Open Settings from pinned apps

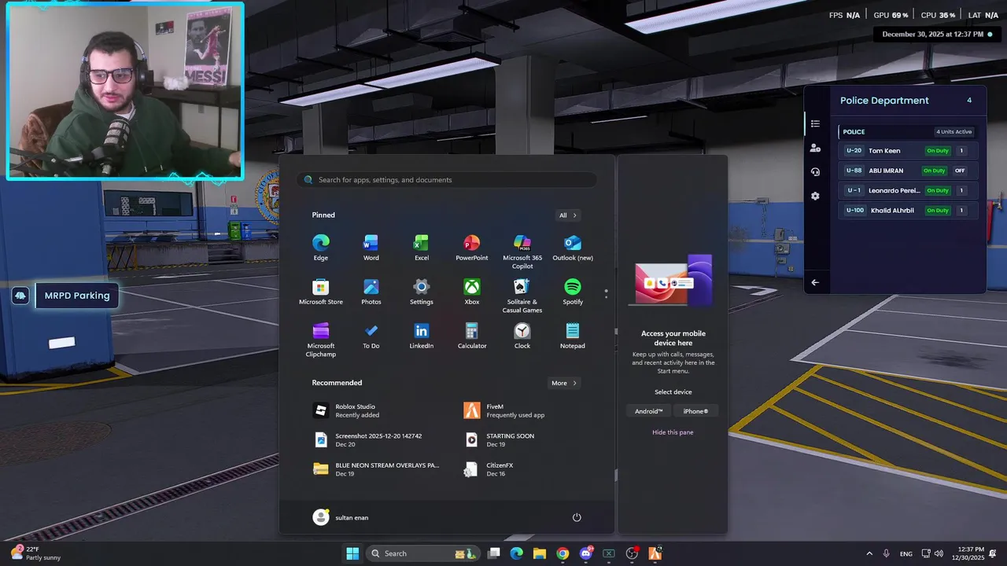421,292
